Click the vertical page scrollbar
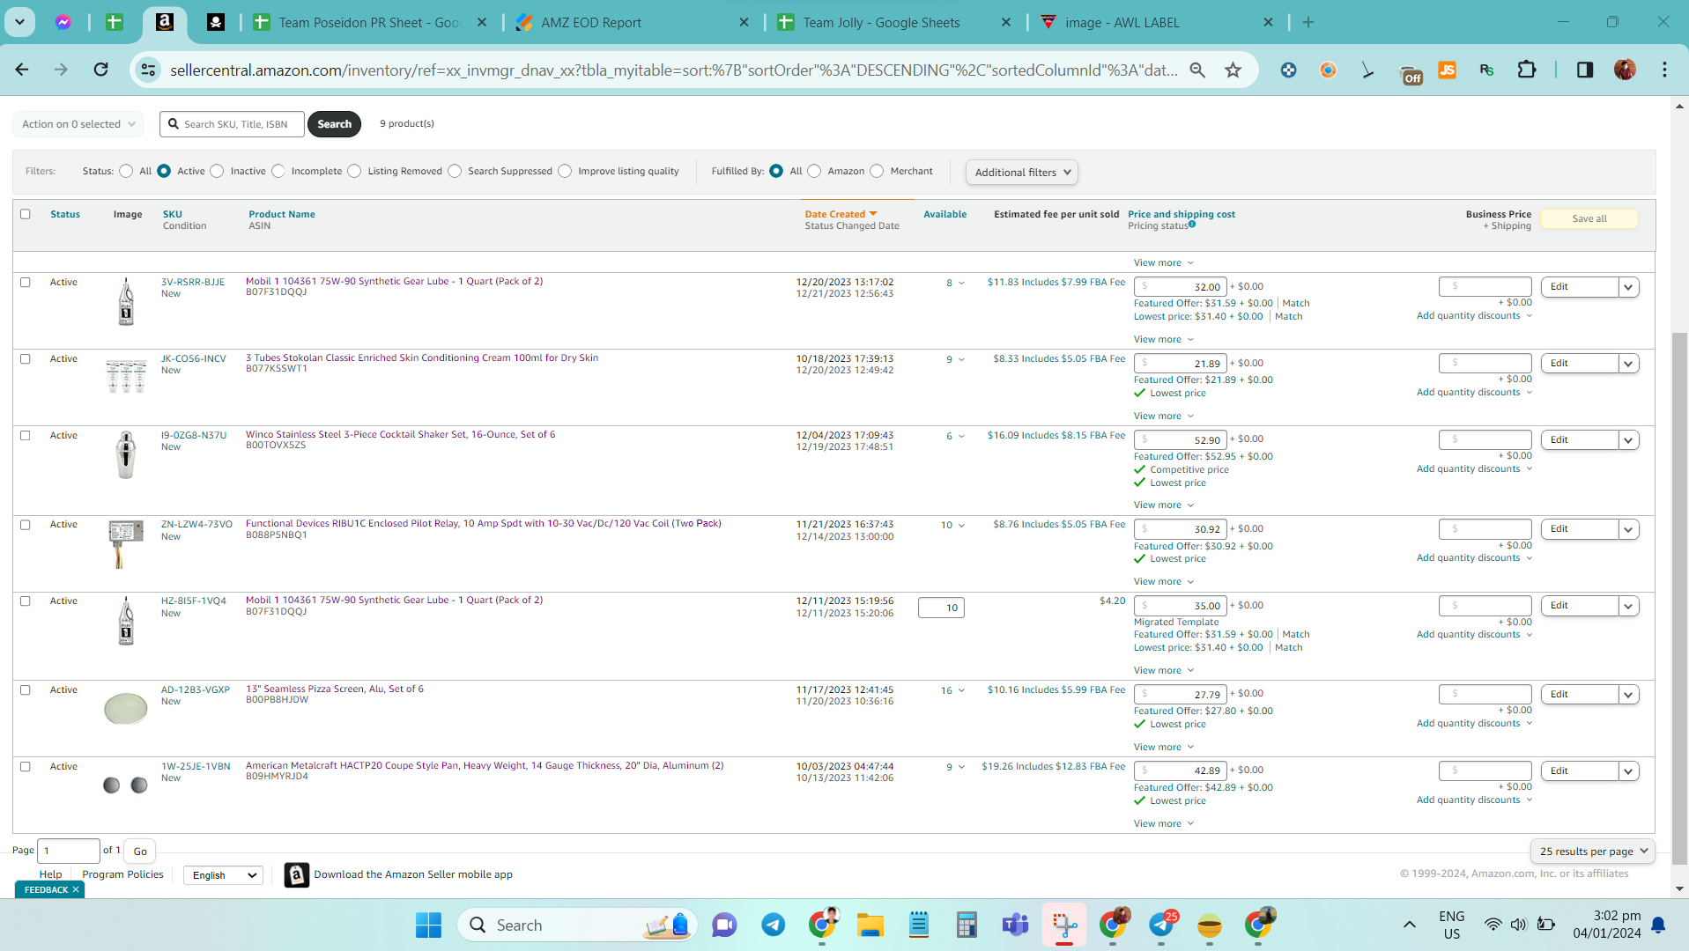Screen dimensions: 1689x951 click(1679, 599)
